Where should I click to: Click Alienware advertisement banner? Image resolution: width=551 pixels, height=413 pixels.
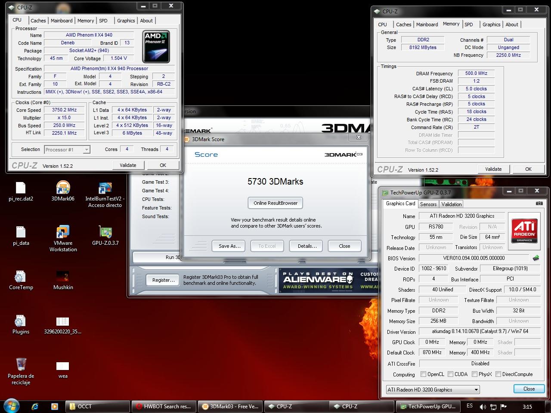click(x=328, y=280)
